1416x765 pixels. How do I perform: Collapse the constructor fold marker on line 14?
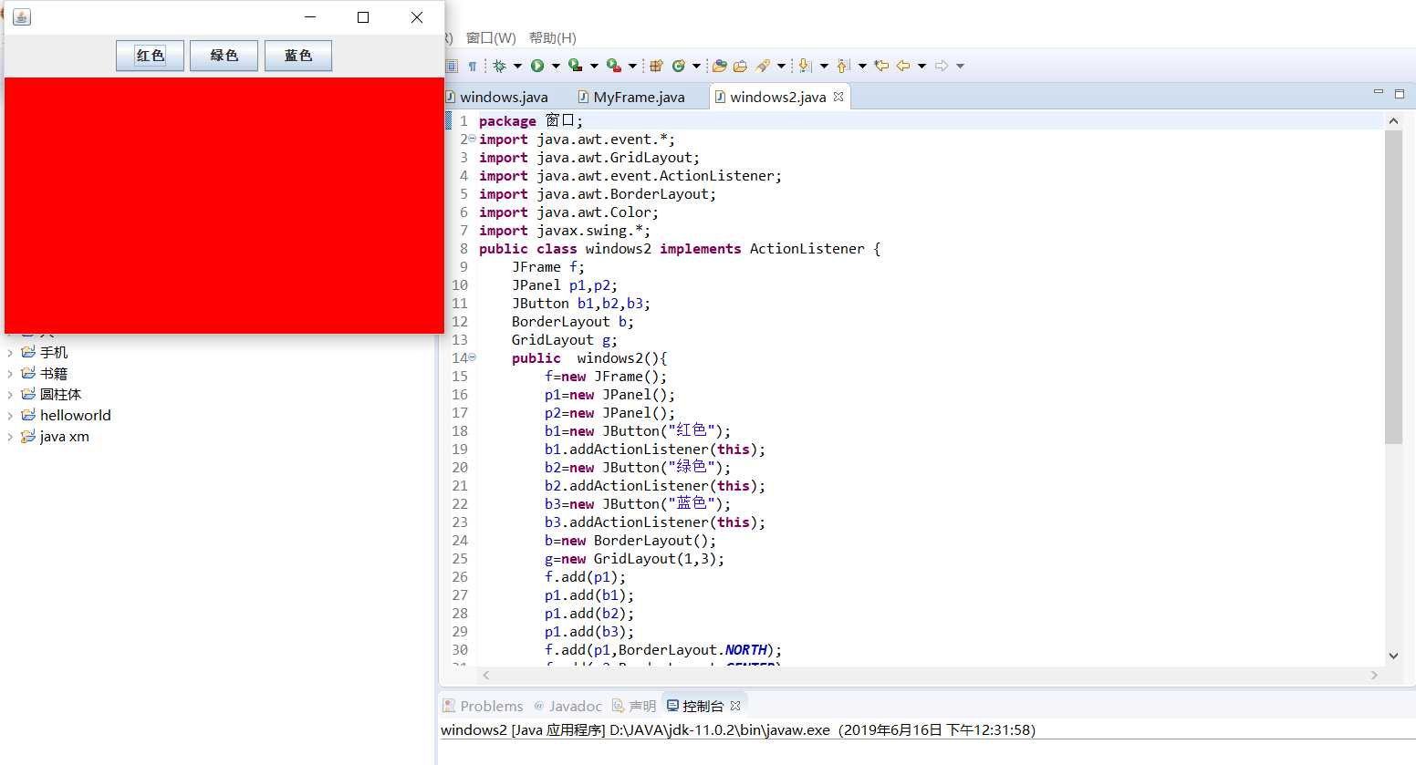coord(472,357)
